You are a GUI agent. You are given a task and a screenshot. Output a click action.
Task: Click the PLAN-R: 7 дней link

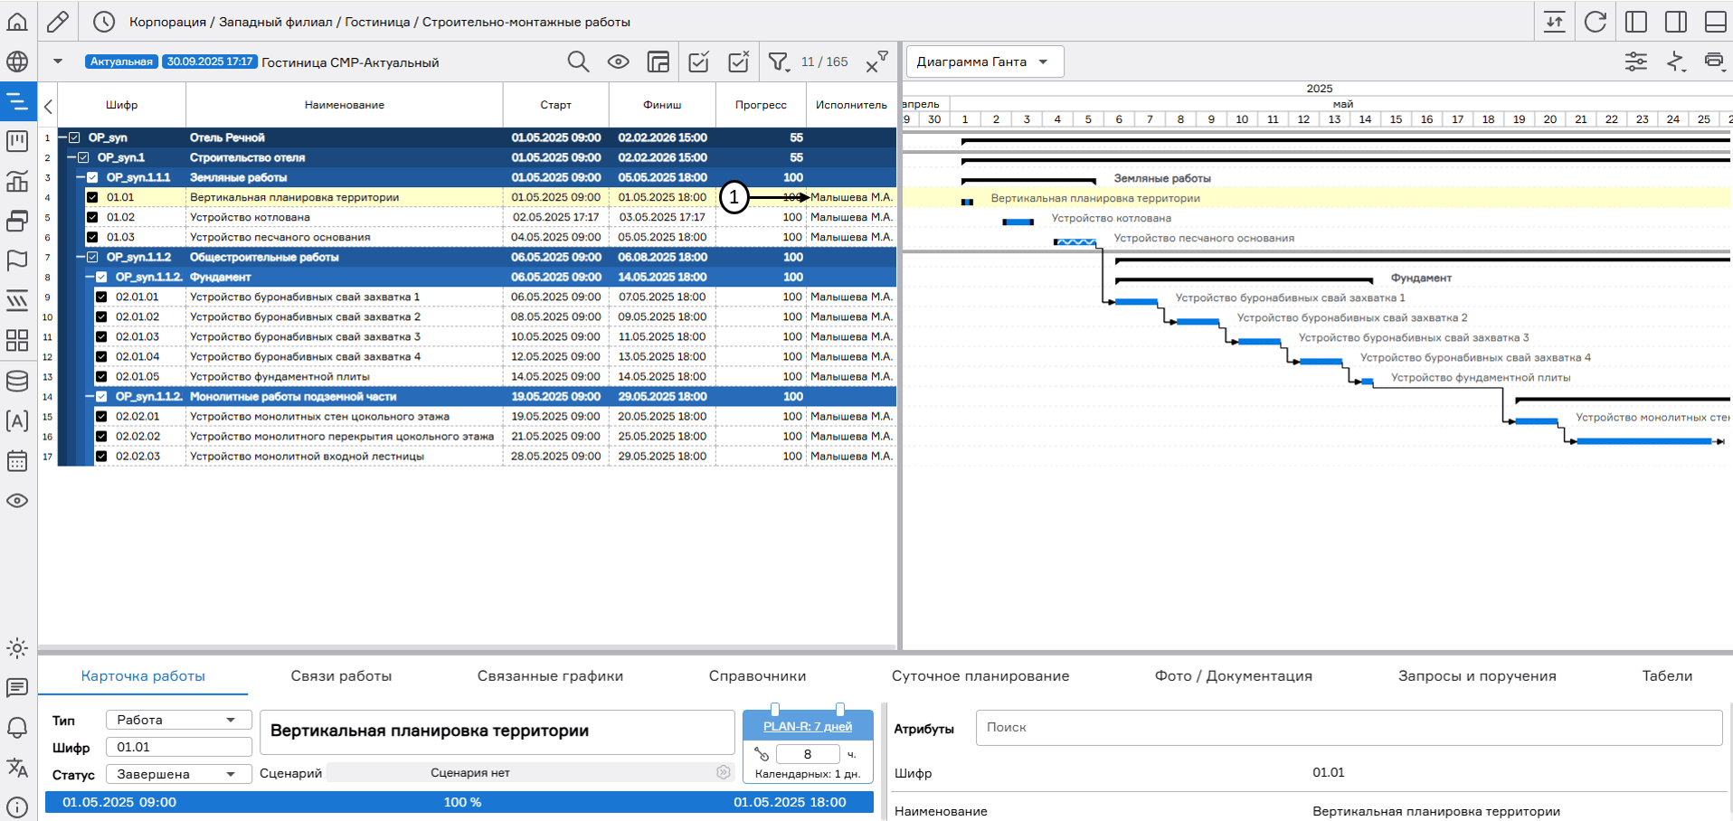tap(807, 726)
